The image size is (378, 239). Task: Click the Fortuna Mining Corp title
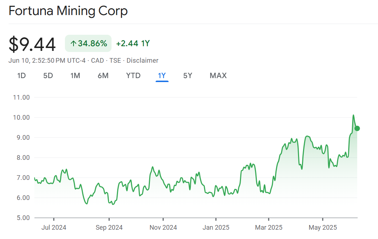click(x=68, y=11)
